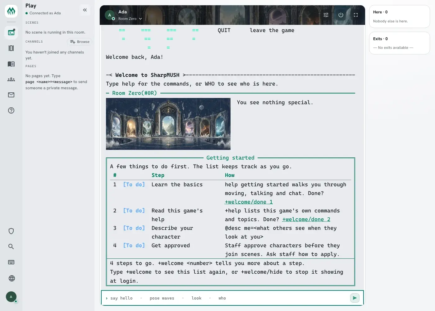Click the PAGES section label
Viewport: 435px width, 311px height.
click(31, 66)
